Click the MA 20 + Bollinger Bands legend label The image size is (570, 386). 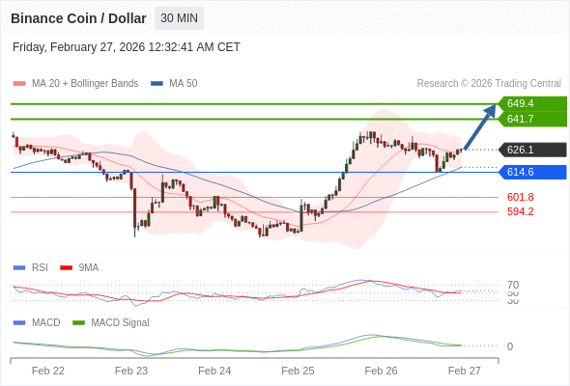tap(85, 84)
